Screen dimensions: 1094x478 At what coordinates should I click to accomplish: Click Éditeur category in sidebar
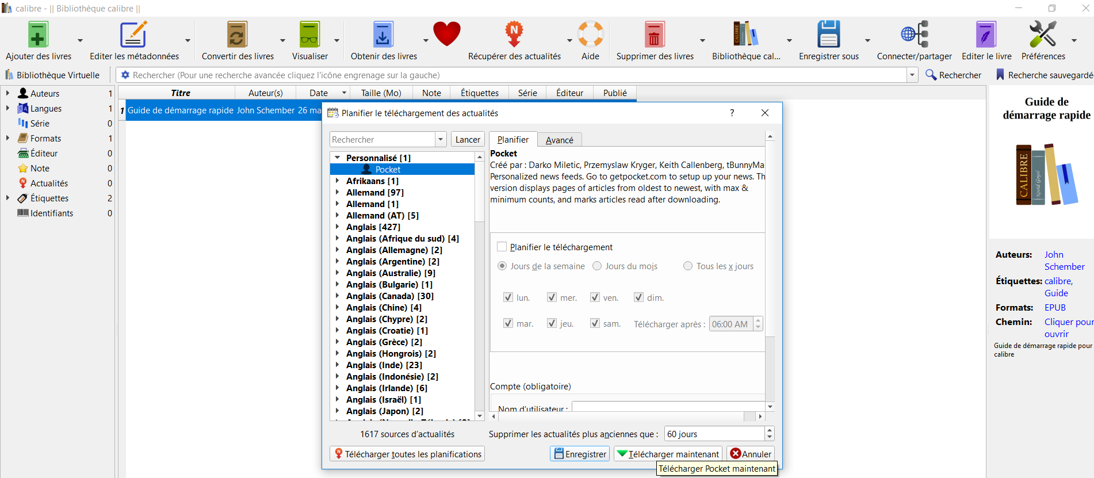click(x=44, y=153)
